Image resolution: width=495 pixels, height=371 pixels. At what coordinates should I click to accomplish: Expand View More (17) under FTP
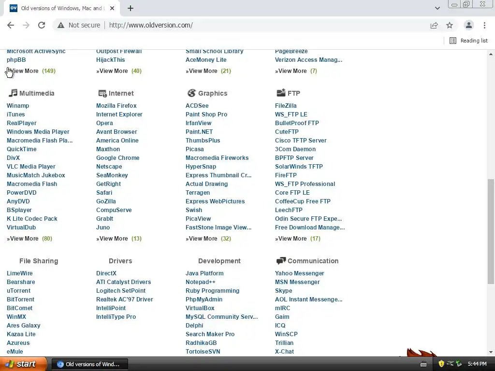(x=298, y=239)
